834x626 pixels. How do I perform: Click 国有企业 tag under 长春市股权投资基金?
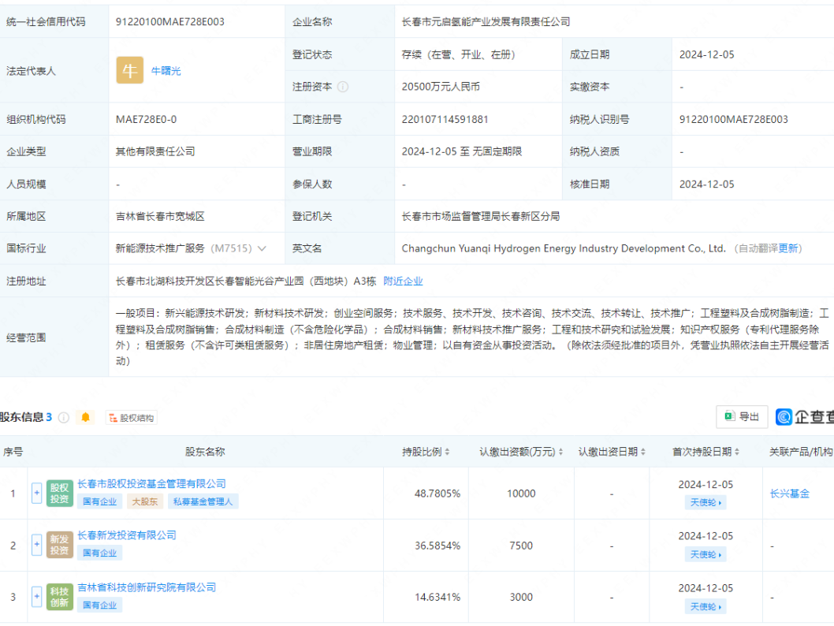coord(99,501)
